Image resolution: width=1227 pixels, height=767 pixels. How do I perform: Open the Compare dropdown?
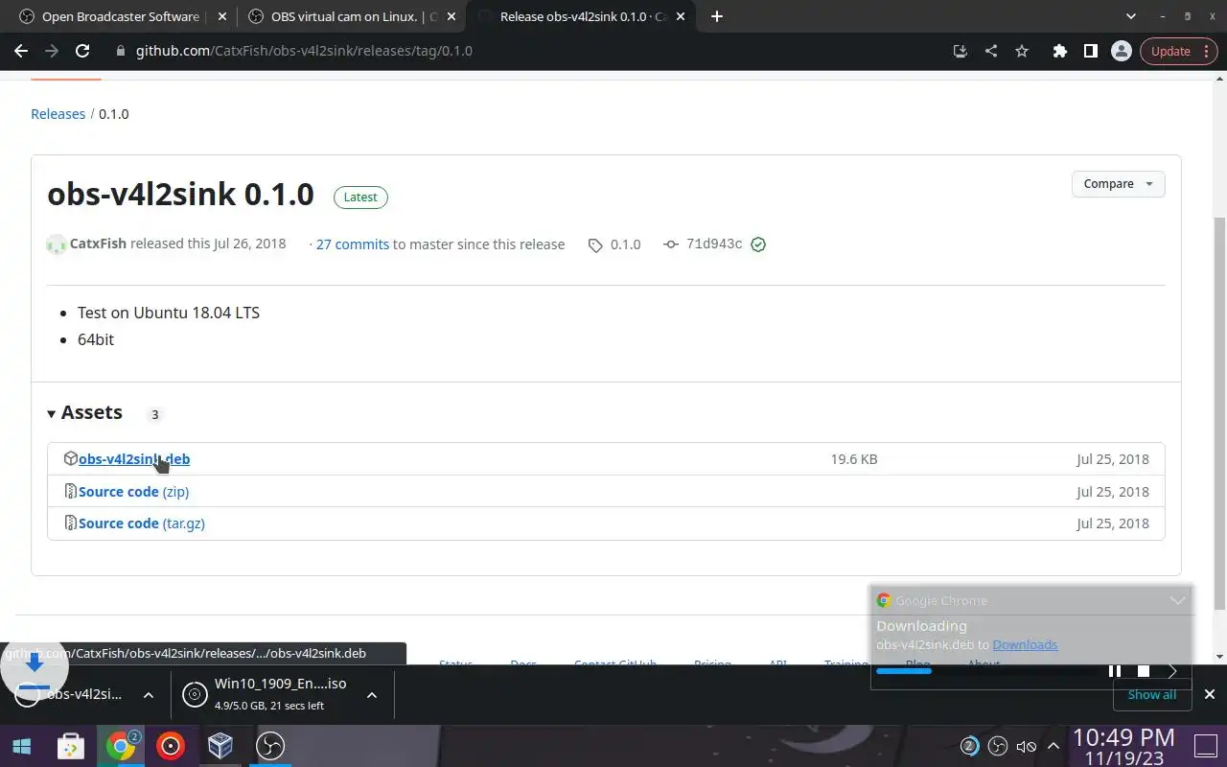click(1118, 184)
